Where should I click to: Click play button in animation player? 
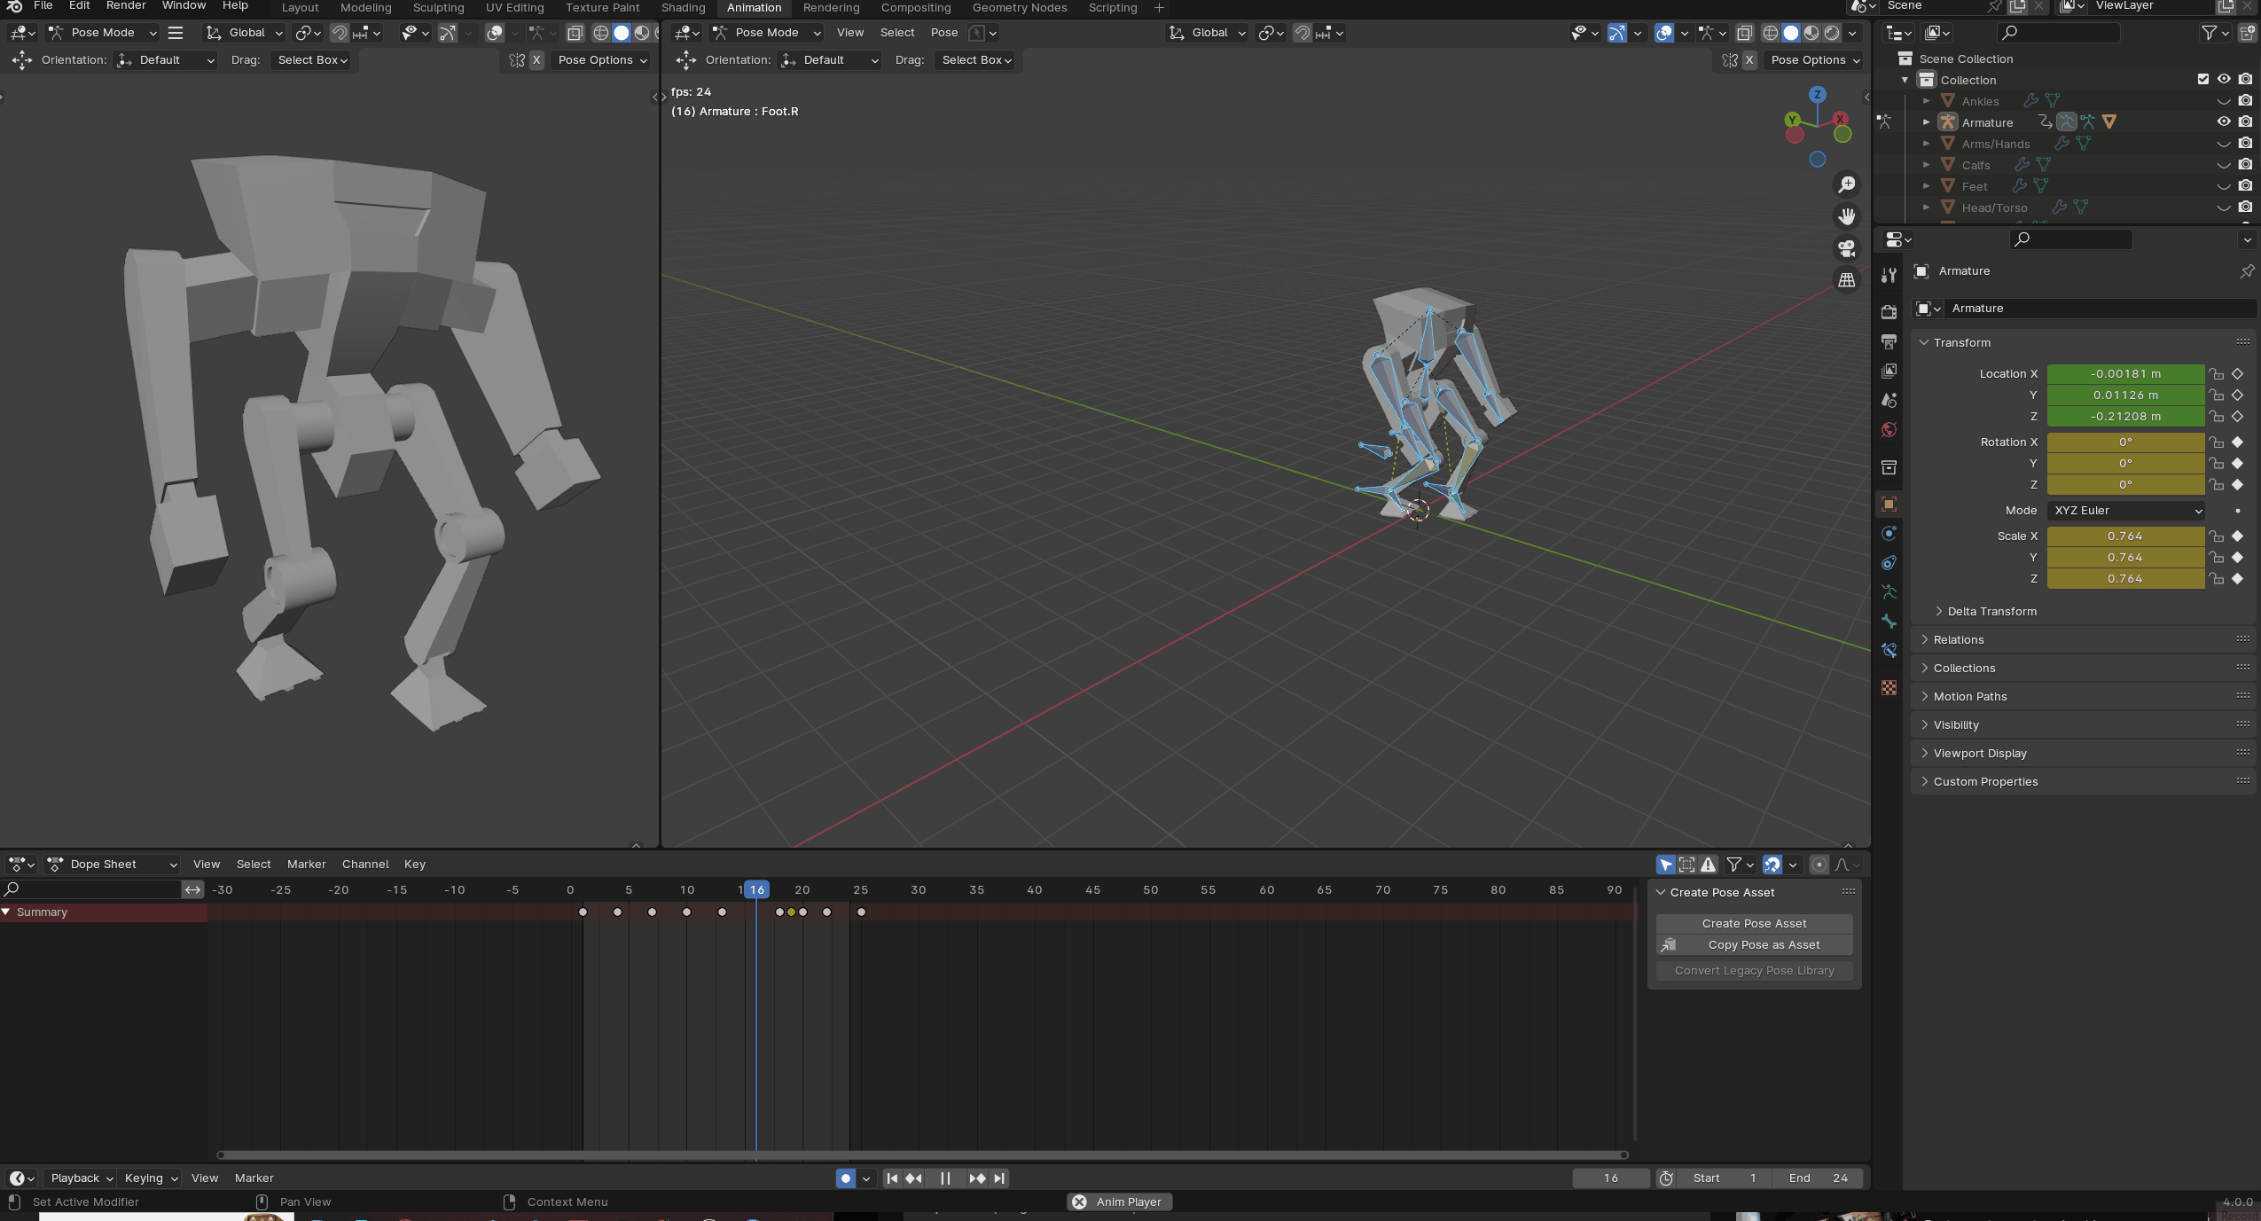943,1178
